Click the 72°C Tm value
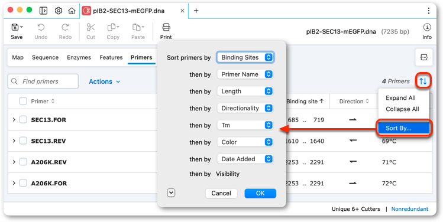This screenshot has width=443, height=222. (389, 184)
